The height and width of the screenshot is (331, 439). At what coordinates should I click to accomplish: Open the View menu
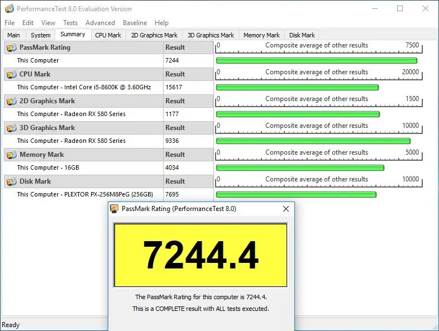[48, 23]
